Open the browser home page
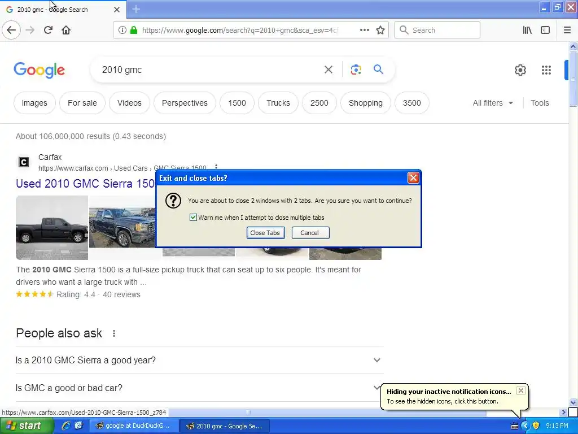Screen dimensions: 578x434 66,30
